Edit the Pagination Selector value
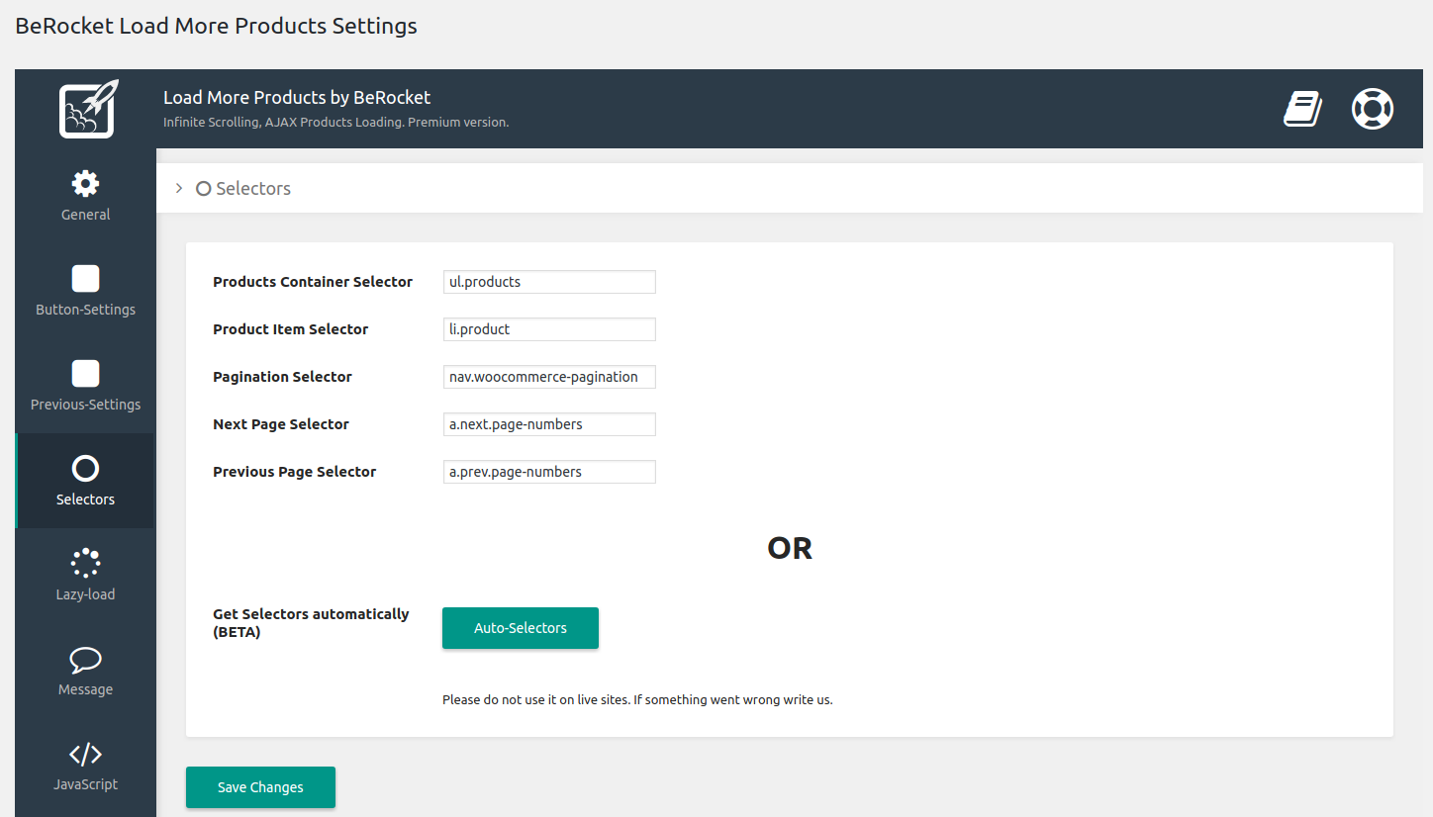The height and width of the screenshot is (817, 1433). tap(548, 376)
